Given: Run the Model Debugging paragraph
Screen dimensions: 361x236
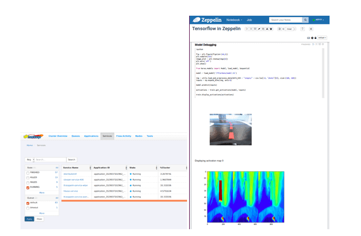Looking at the screenshot, I should click(312, 44).
